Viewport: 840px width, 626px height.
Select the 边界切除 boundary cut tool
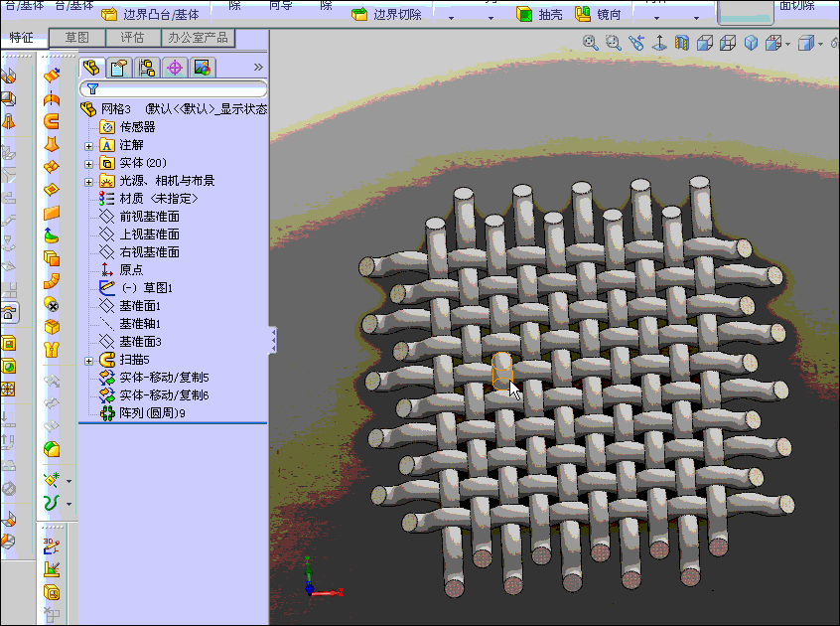pos(387,15)
